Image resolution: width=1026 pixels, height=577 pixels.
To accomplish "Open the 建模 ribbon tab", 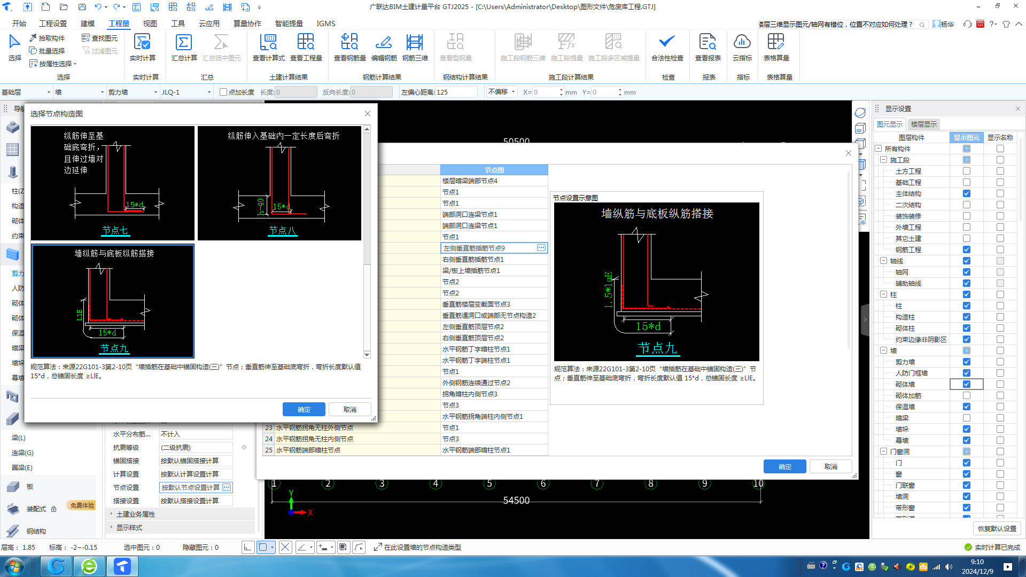I will 88,24.
